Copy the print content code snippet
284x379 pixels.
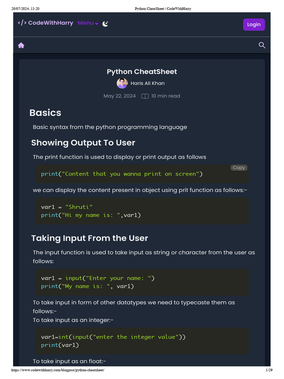click(x=239, y=168)
